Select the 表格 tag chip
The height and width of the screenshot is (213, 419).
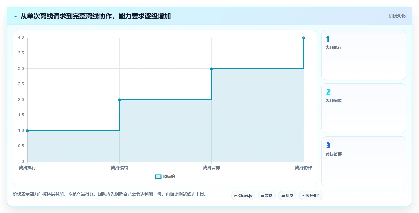(x=266, y=196)
